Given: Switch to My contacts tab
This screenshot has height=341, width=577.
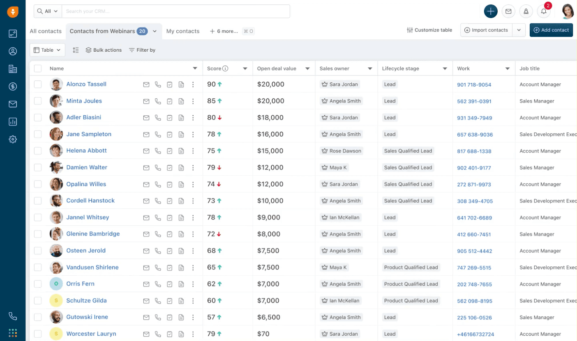Looking at the screenshot, I should [x=183, y=31].
